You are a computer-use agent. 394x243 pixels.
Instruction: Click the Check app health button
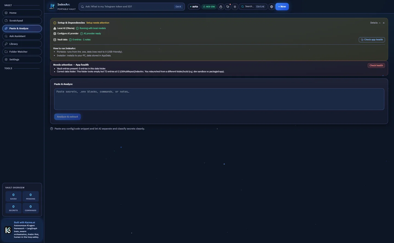pos(372,40)
